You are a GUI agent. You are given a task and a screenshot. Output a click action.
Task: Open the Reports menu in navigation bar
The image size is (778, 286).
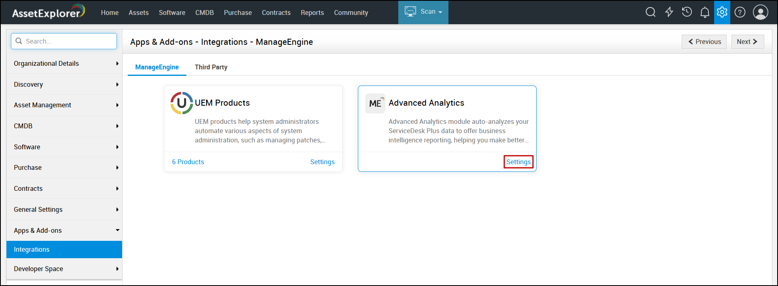(312, 13)
